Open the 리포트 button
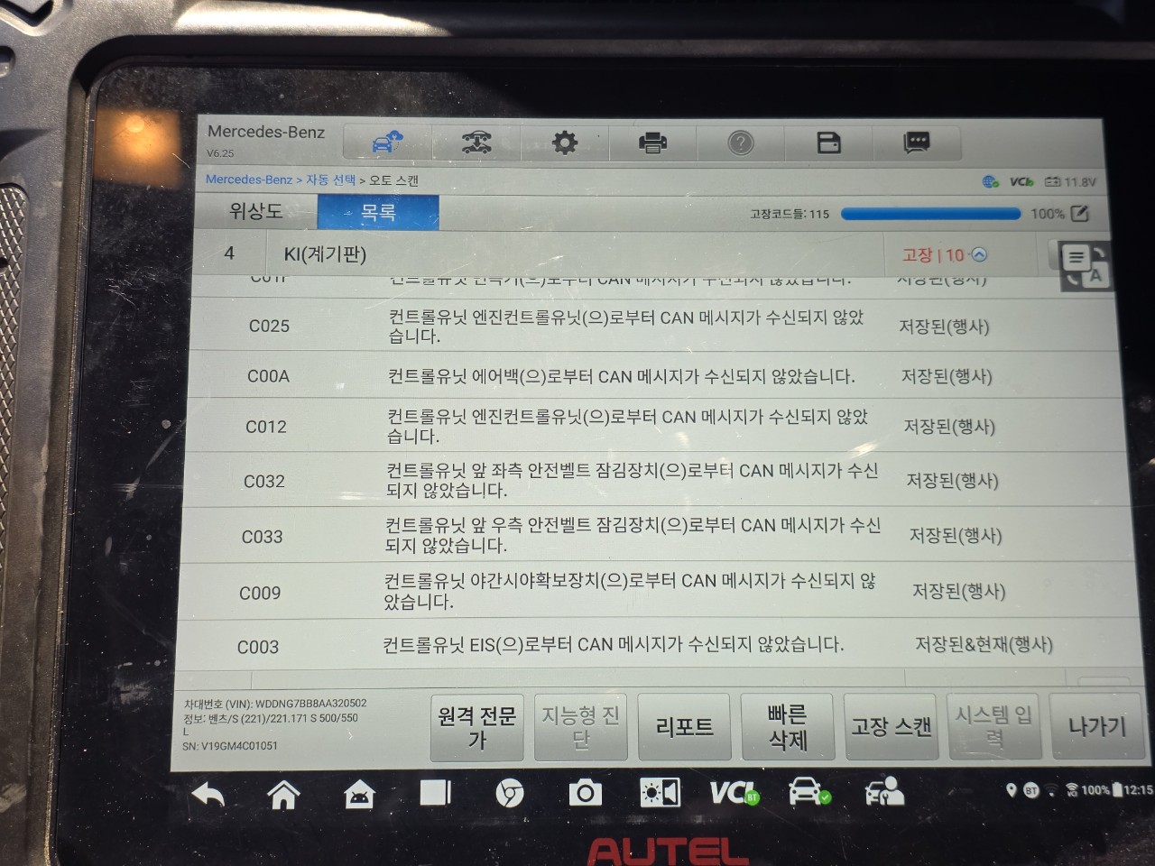The width and height of the screenshot is (1155, 866). coord(684,727)
